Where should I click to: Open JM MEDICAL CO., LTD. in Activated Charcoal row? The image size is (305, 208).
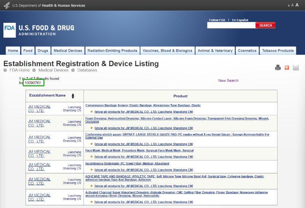39,197
